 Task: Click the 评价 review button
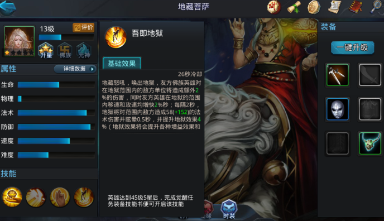84,28
